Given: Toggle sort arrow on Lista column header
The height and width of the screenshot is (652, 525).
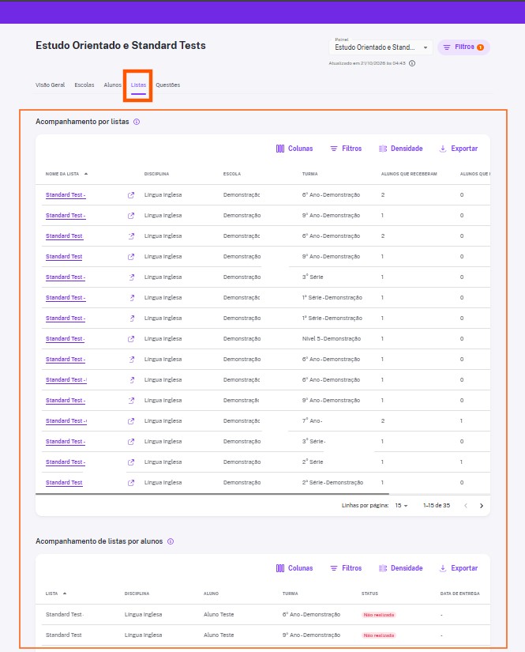Looking at the screenshot, I should [65, 594].
